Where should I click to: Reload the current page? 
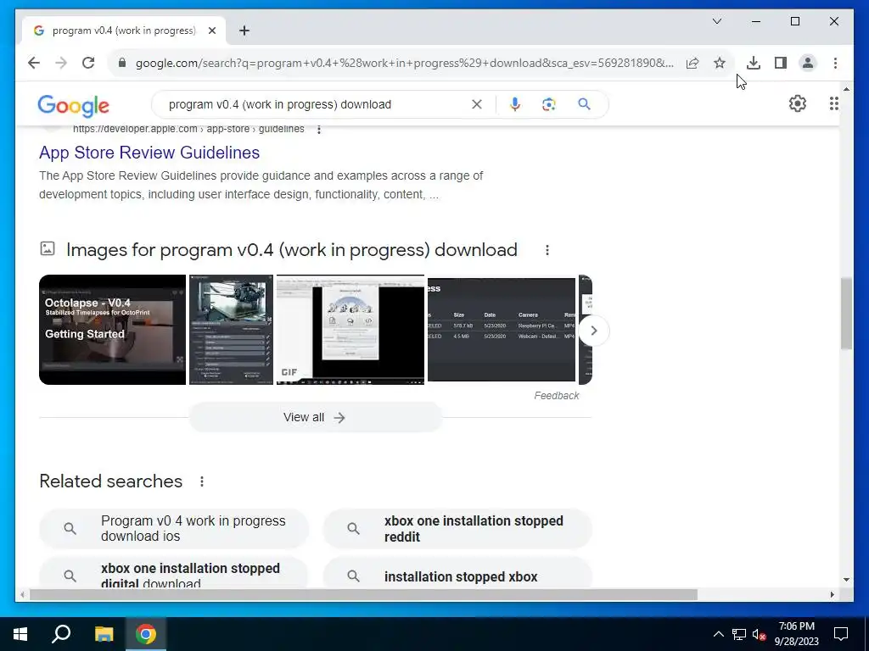pos(88,63)
